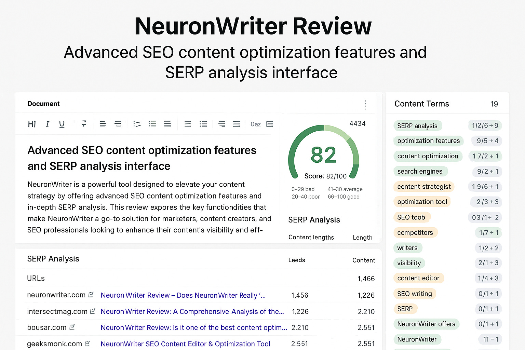
Task: Click the '1 7/2 + 1' count badge
Action: [485, 156]
